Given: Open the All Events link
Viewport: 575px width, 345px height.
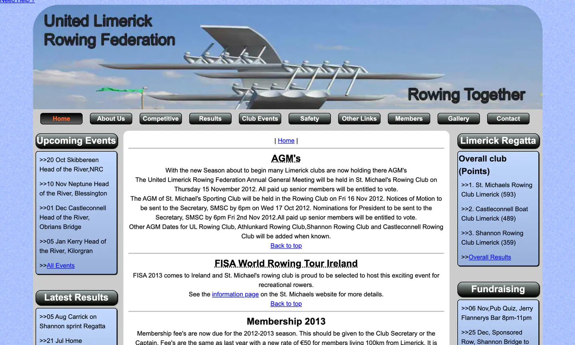Looking at the screenshot, I should 61,266.
